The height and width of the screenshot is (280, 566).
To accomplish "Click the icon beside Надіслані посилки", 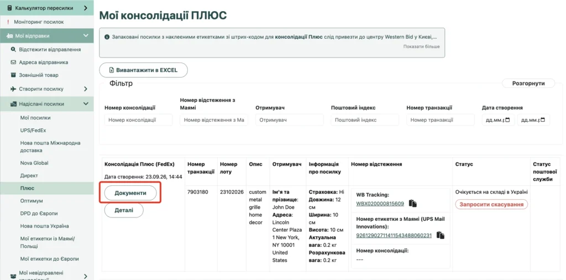I will [13, 104].
